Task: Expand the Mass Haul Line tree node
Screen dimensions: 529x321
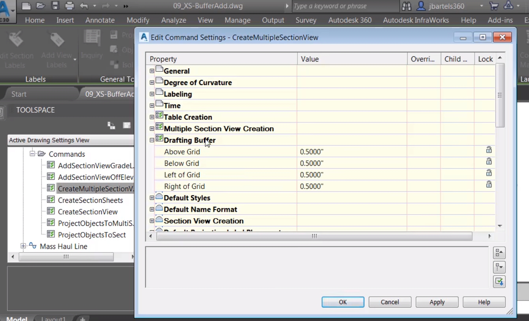Action: (23, 246)
